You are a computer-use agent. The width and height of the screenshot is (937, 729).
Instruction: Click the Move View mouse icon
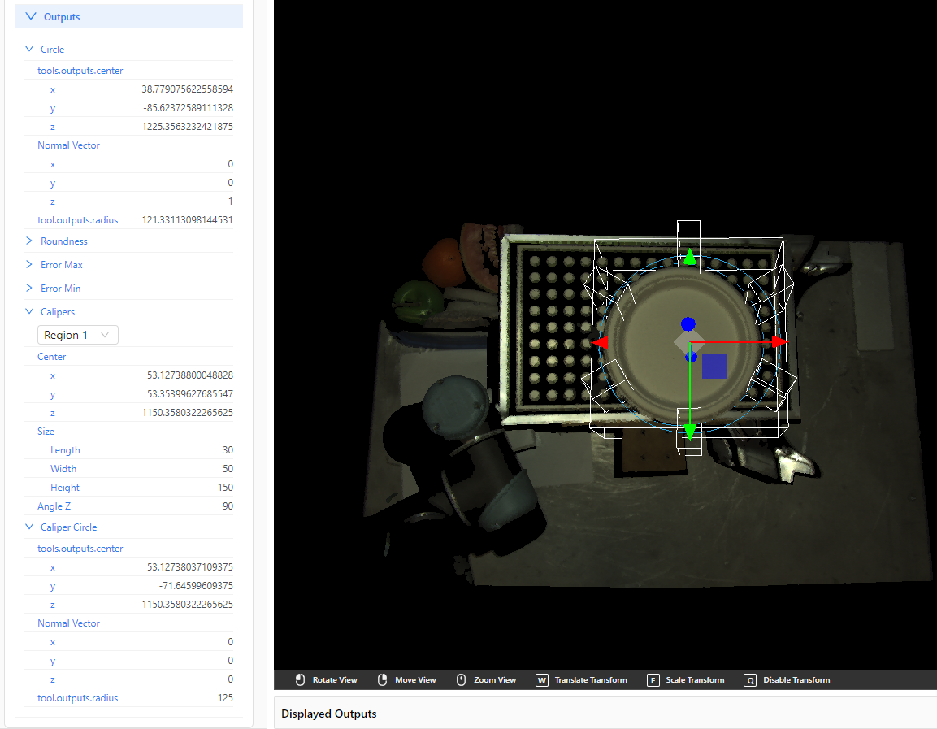click(x=383, y=680)
